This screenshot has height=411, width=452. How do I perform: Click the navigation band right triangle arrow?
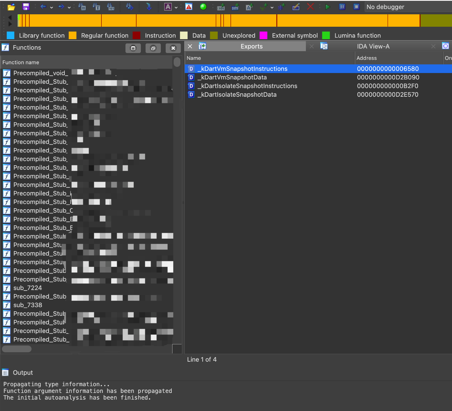coord(10,24)
